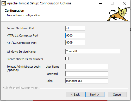
Task: Proceed with the Next > button
Action: coord(95,95)
